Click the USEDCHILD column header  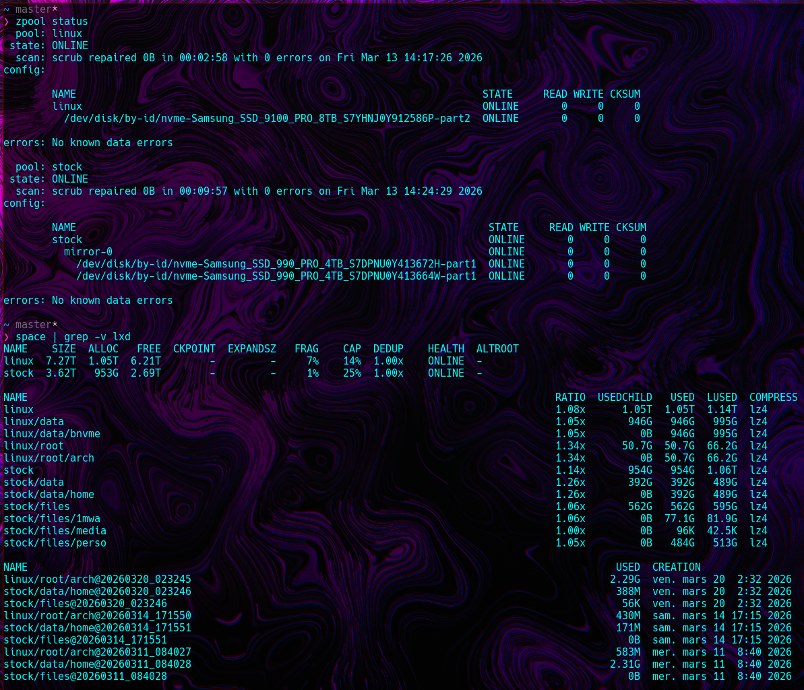pos(625,398)
